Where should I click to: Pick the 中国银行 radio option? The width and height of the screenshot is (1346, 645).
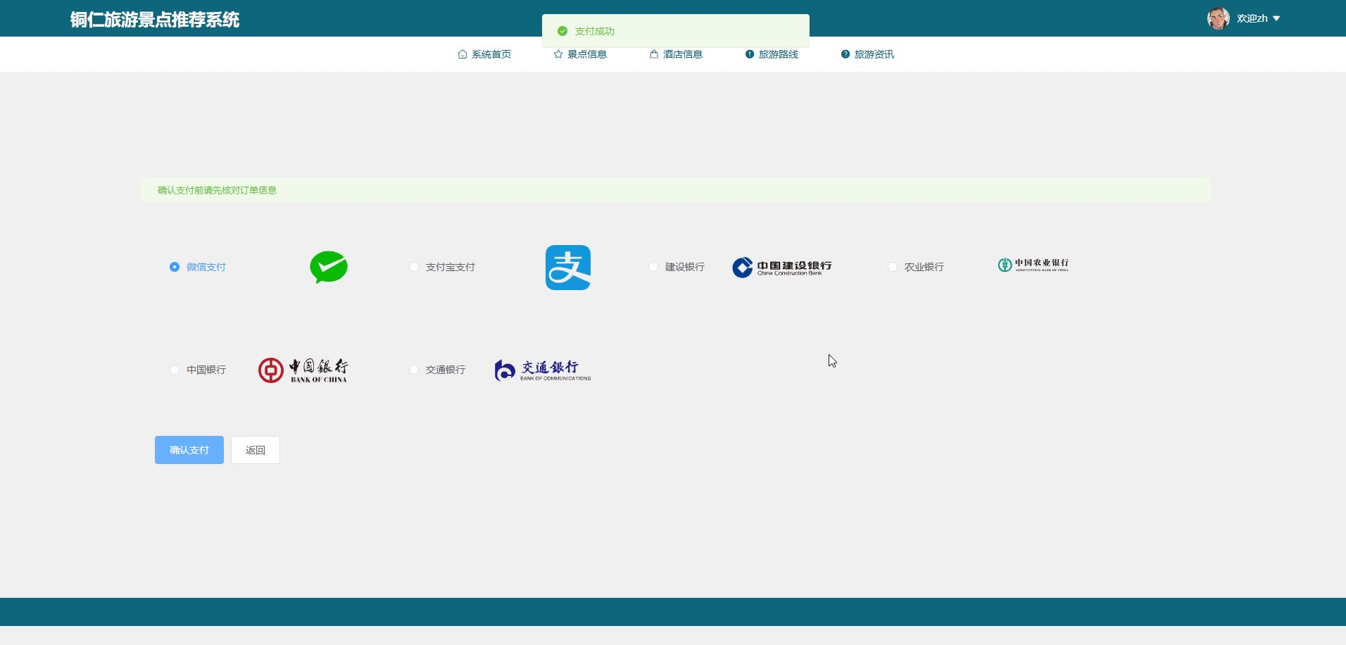175,370
